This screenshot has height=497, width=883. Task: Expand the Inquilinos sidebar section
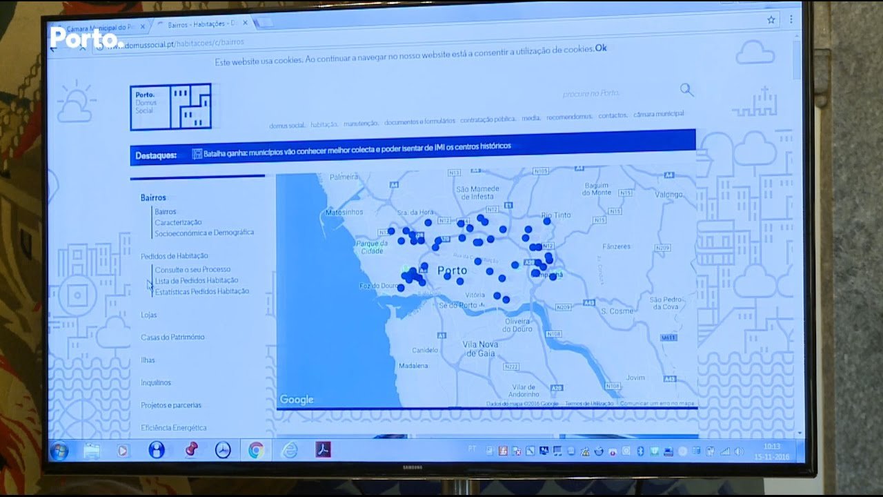(156, 382)
